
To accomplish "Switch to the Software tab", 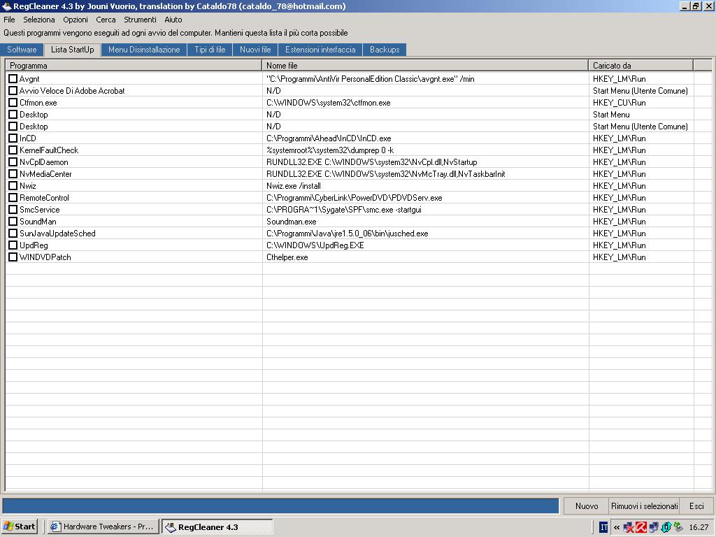I will click(22, 50).
